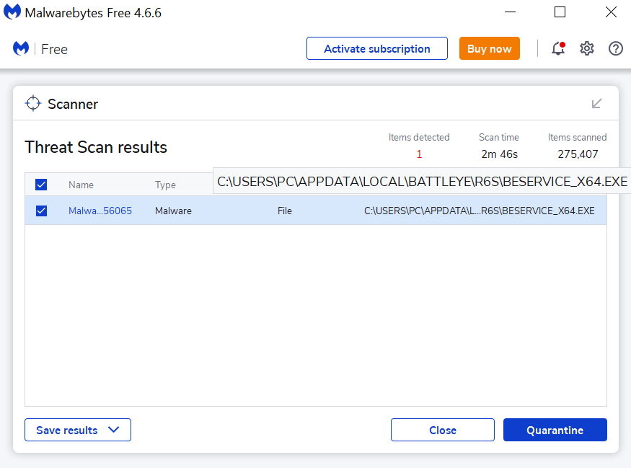Close the Malwarebytes window

[x=611, y=12]
